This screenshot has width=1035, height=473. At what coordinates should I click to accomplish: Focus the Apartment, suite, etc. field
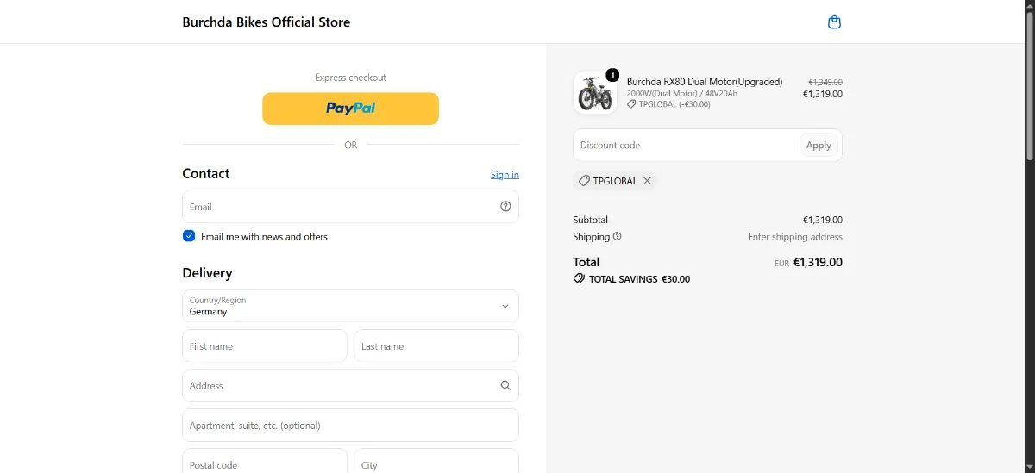[x=350, y=426]
